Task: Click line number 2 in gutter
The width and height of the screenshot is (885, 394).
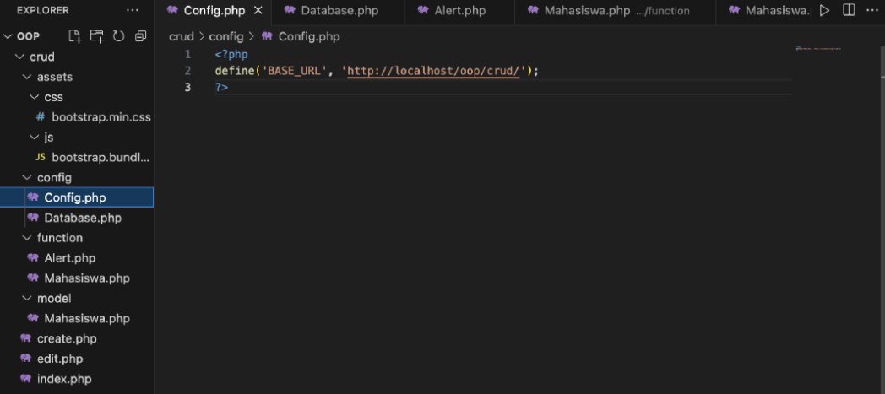Action: 188,71
